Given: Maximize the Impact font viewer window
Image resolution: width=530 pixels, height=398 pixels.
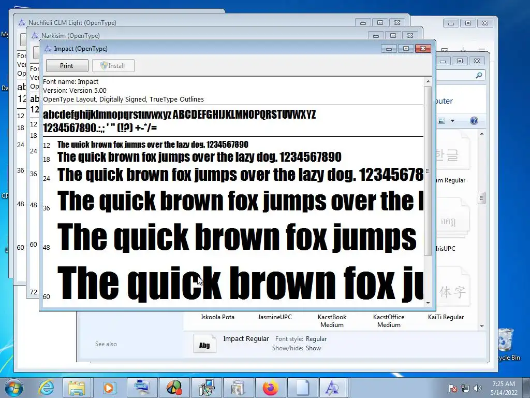Looking at the screenshot, I should 406,49.
